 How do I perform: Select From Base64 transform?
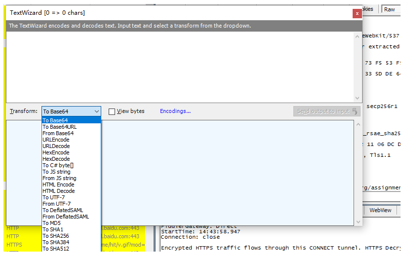(x=71, y=133)
